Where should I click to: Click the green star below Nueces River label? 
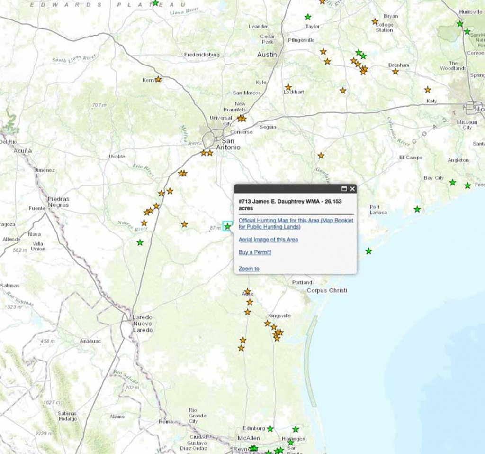point(140,242)
